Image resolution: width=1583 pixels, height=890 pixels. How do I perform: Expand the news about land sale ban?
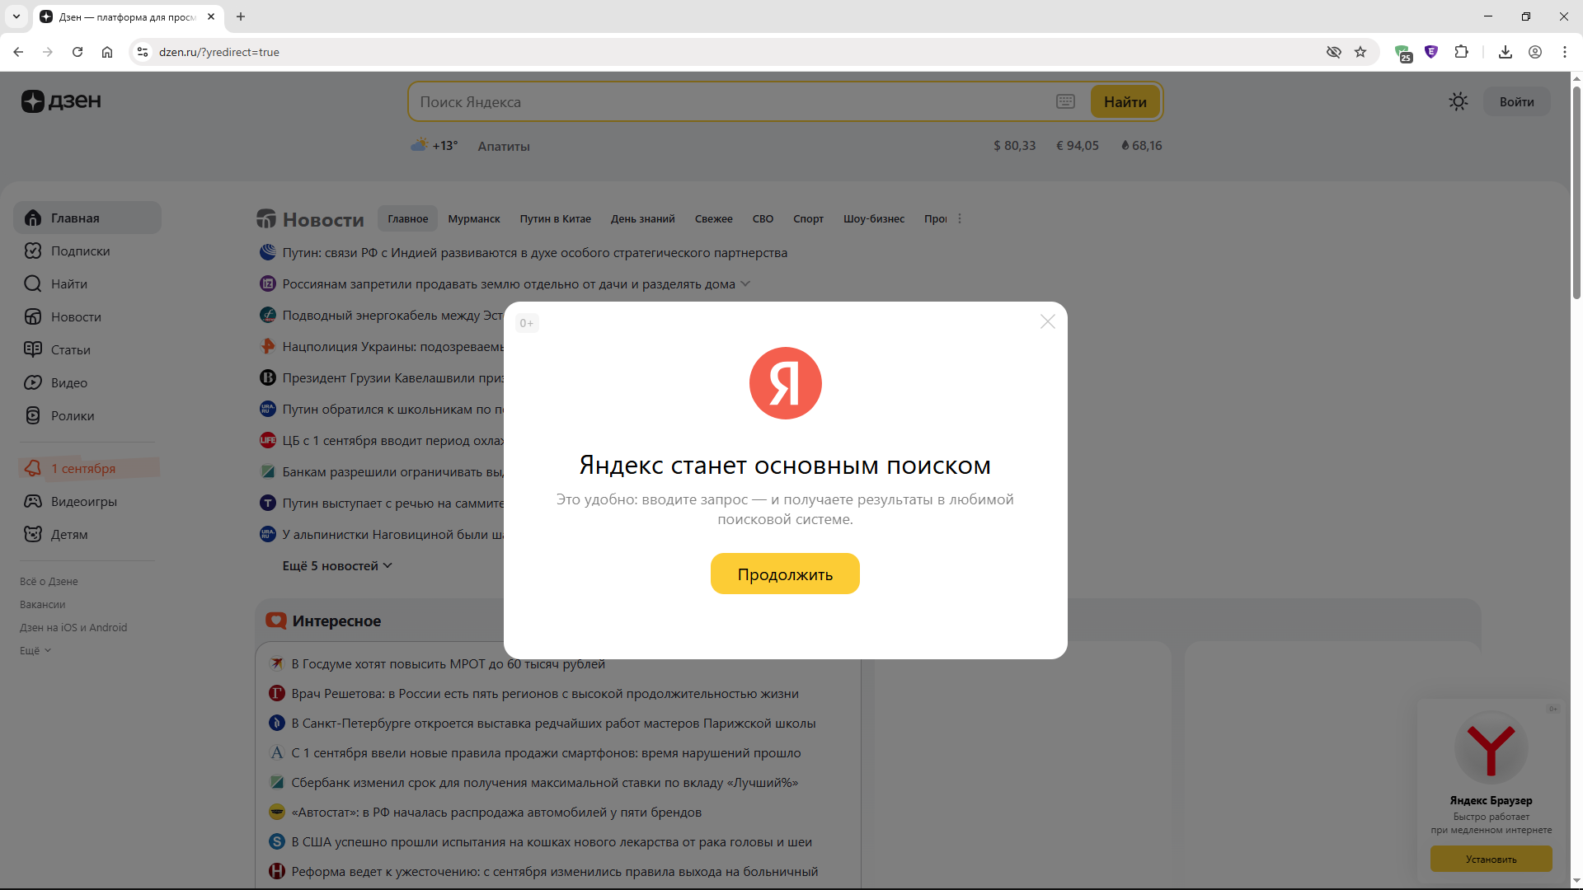pos(745,283)
